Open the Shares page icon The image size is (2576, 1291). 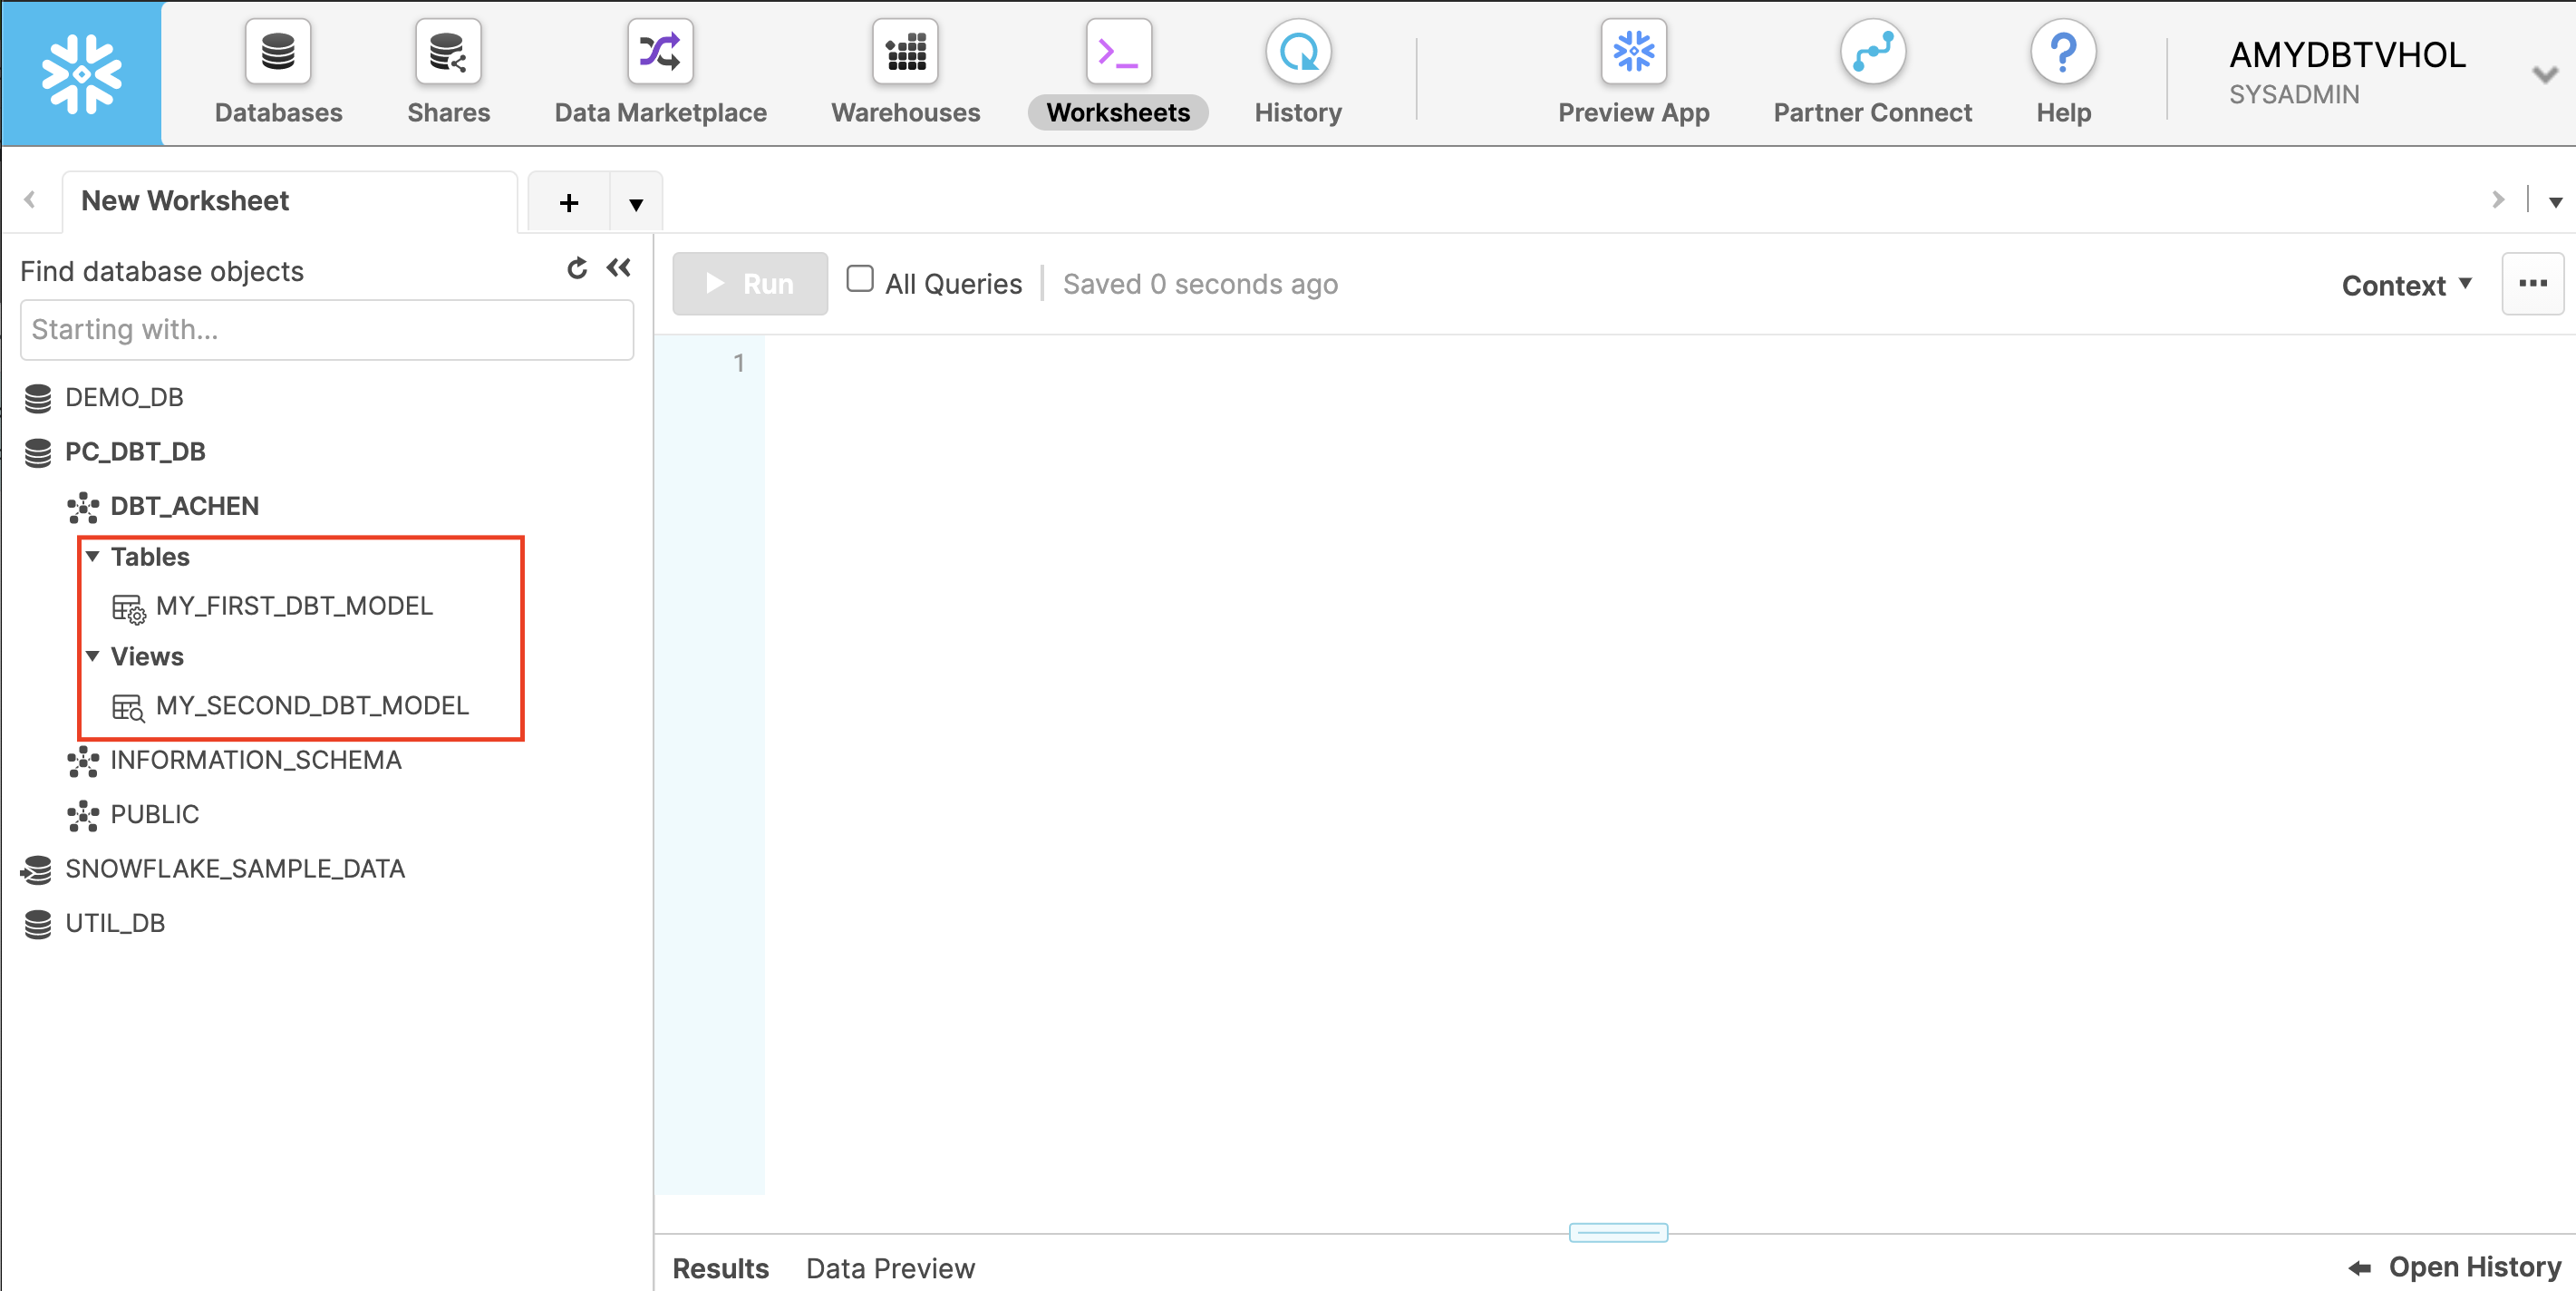(448, 53)
